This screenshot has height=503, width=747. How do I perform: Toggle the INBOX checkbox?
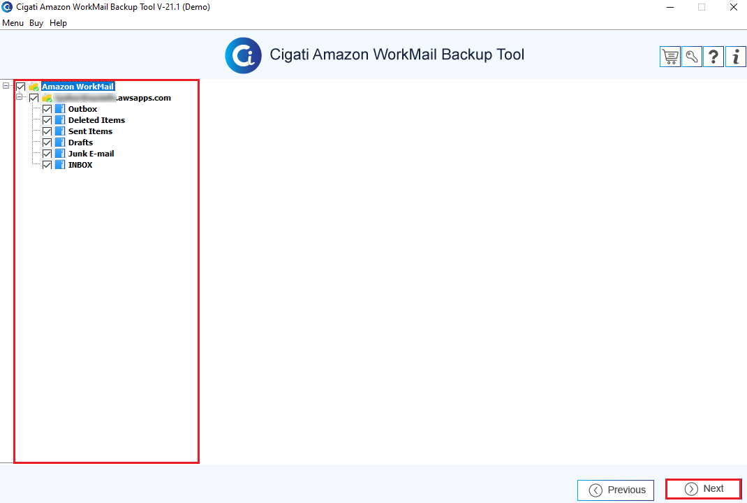[47, 165]
